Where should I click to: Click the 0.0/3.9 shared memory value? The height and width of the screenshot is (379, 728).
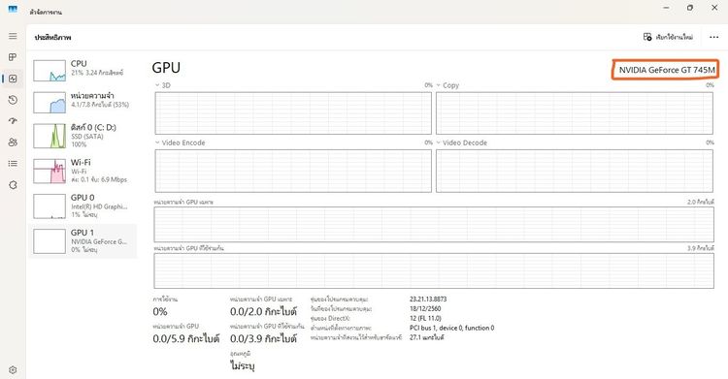[263, 338]
